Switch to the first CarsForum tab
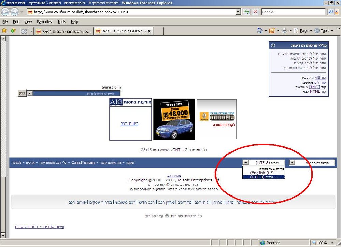The image size is (341, 247). point(64,31)
